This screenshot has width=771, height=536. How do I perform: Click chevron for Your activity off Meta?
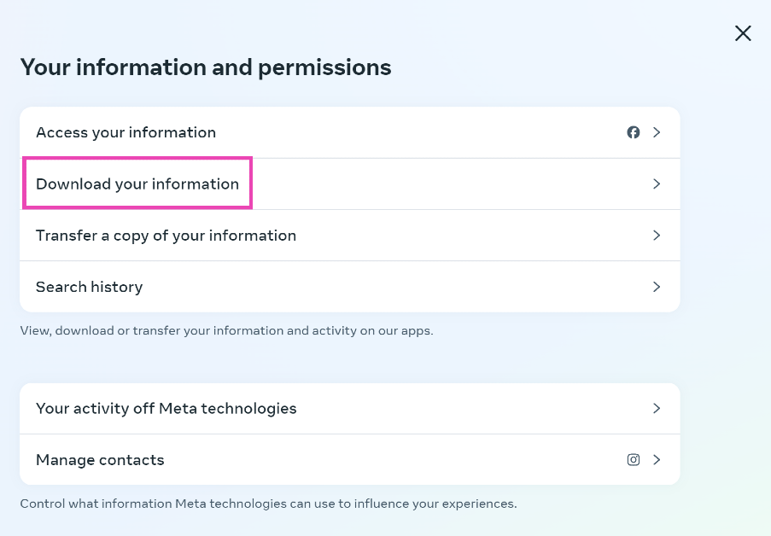(657, 408)
